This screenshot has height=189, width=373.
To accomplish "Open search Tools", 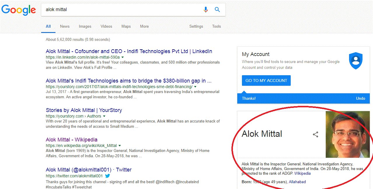I will (x=217, y=26).
